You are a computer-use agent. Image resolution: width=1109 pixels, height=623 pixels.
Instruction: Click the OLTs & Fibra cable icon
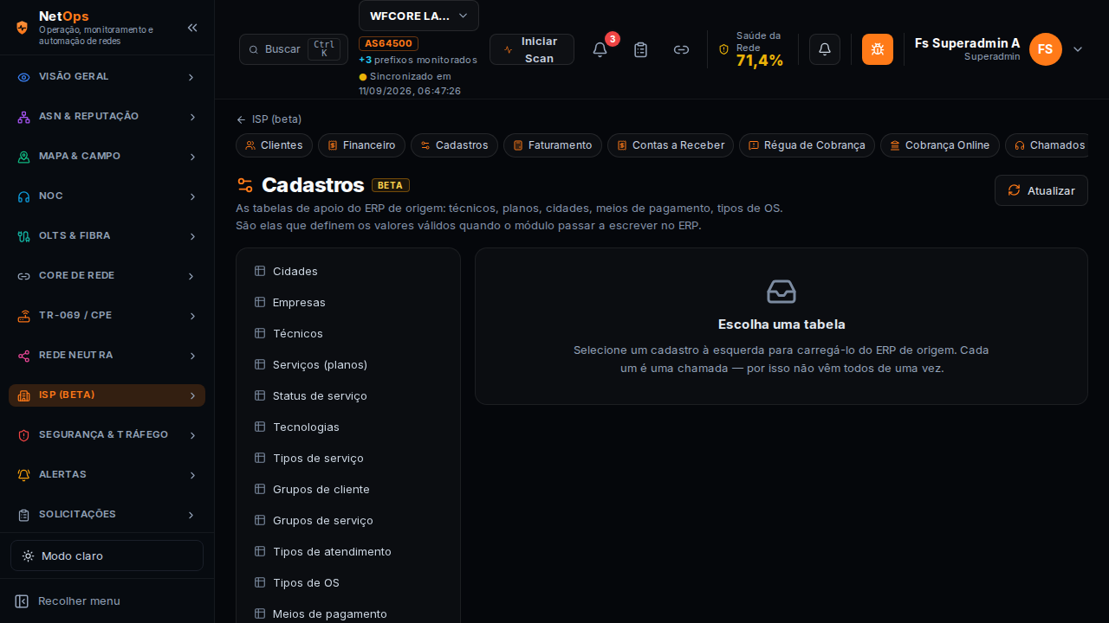click(x=24, y=236)
